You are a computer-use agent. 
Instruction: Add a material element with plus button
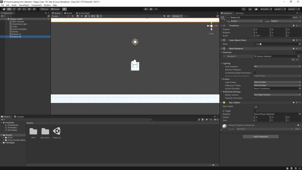[293, 60]
